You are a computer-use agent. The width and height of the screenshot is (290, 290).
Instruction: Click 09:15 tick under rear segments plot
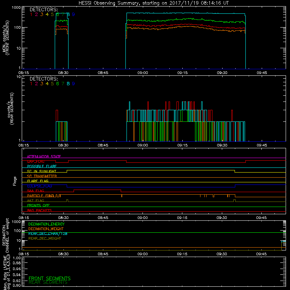[183, 145]
